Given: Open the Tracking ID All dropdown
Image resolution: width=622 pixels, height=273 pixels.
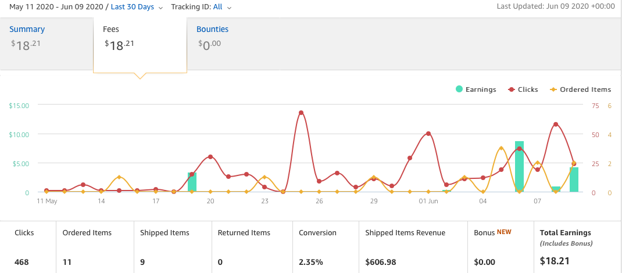Looking at the screenshot, I should [218, 7].
